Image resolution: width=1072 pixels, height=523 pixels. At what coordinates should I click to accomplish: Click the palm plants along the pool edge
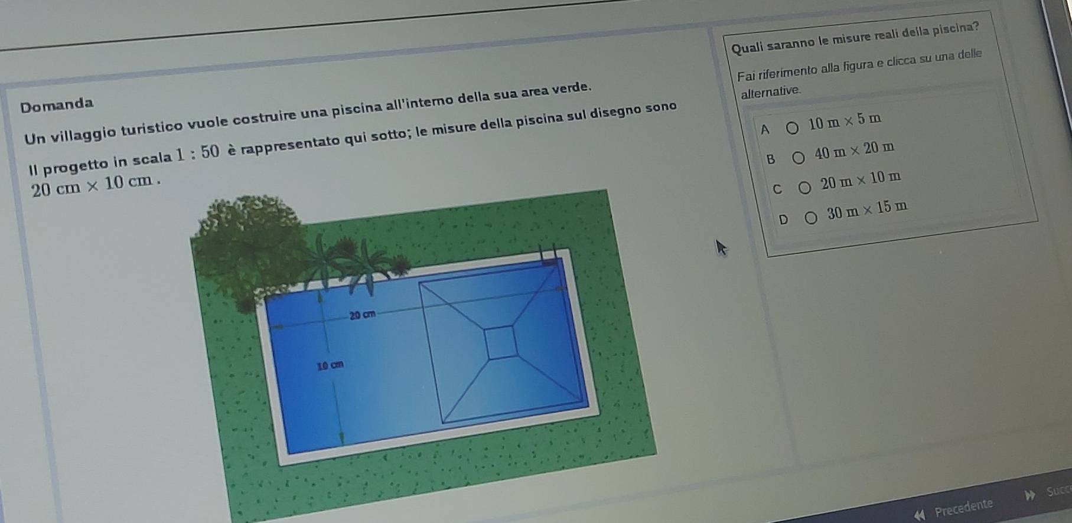[x=354, y=263]
